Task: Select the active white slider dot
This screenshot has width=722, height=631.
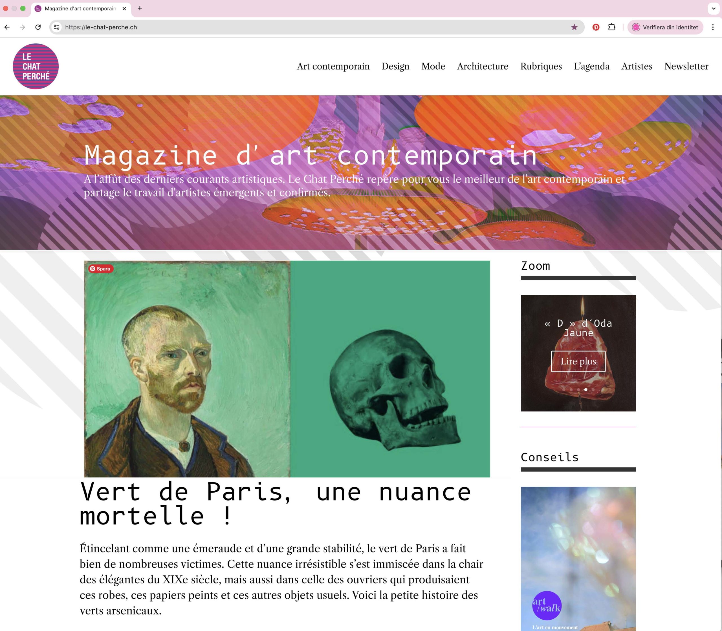Action: pos(585,389)
